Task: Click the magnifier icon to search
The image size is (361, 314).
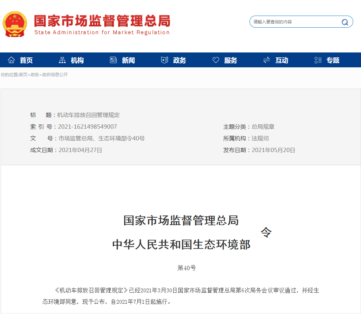Action: (345, 22)
